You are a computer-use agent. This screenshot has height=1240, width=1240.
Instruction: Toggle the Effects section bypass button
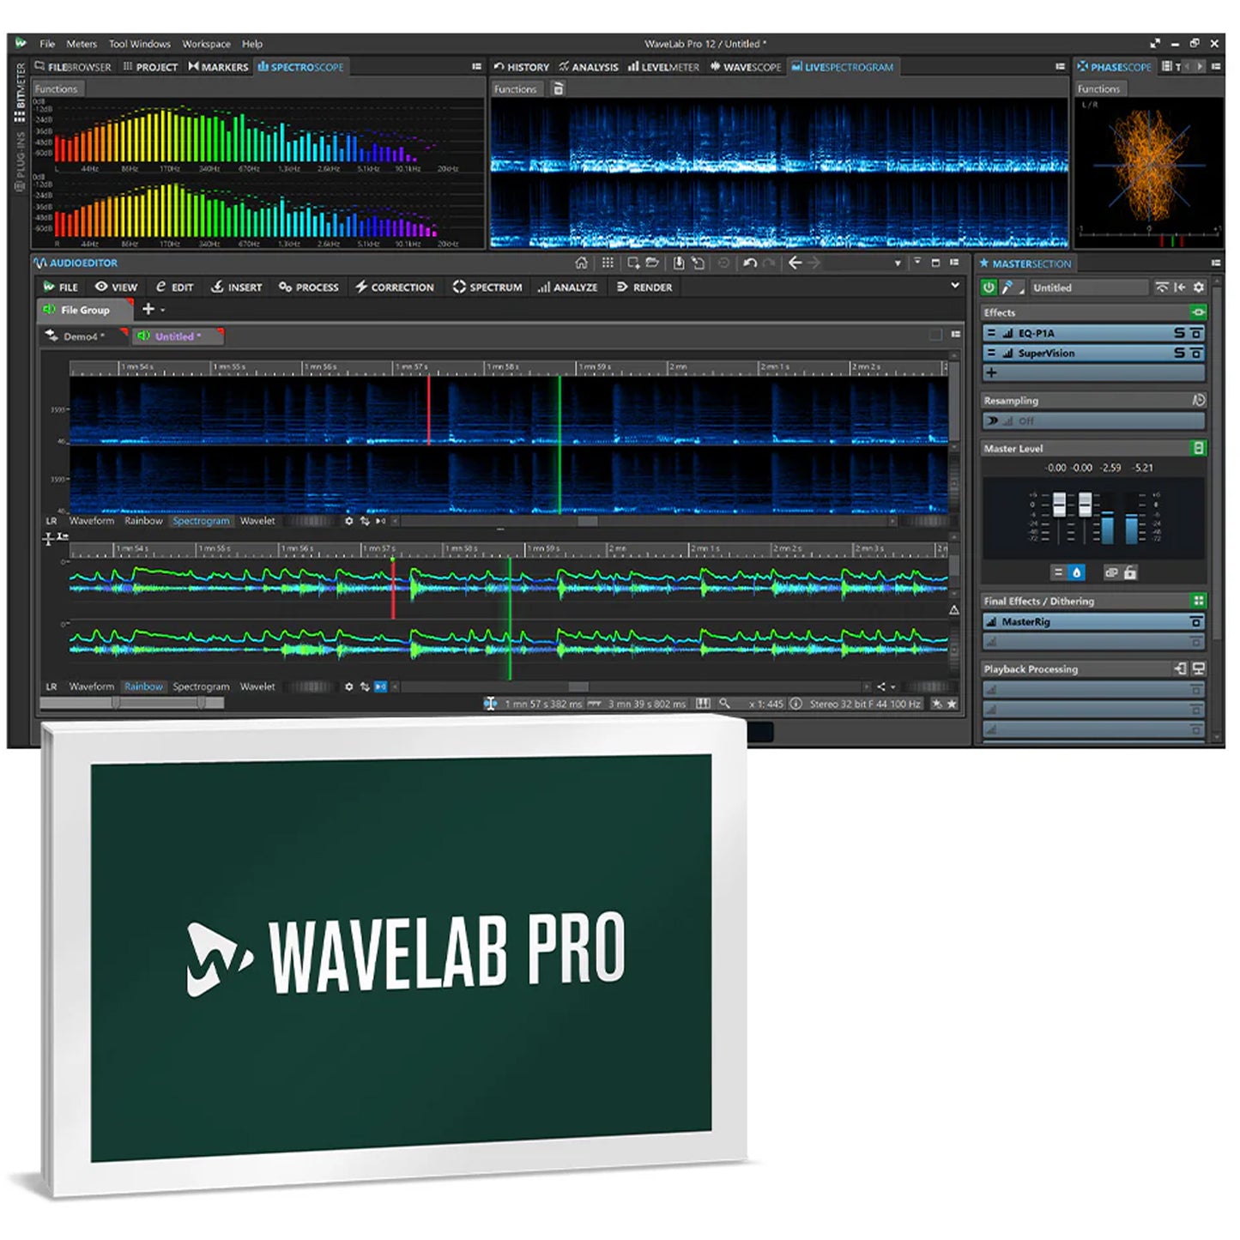(1198, 312)
